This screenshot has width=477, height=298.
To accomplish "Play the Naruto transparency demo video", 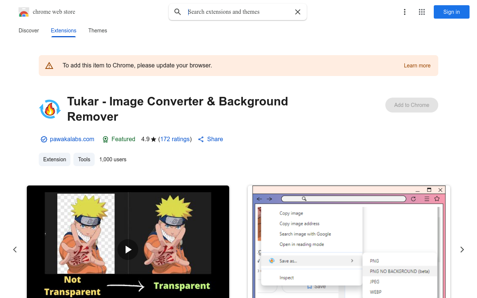I will tap(128, 250).
